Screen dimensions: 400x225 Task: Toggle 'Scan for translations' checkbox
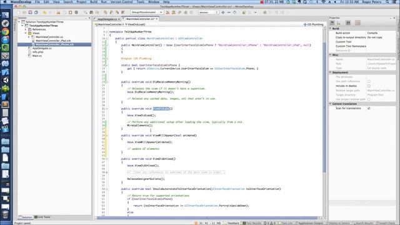pyautogui.click(x=369, y=108)
